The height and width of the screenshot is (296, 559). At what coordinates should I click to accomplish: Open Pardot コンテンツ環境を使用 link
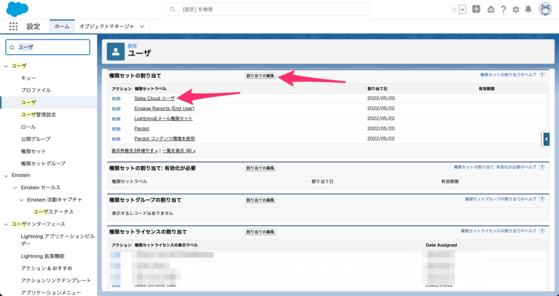pos(164,138)
